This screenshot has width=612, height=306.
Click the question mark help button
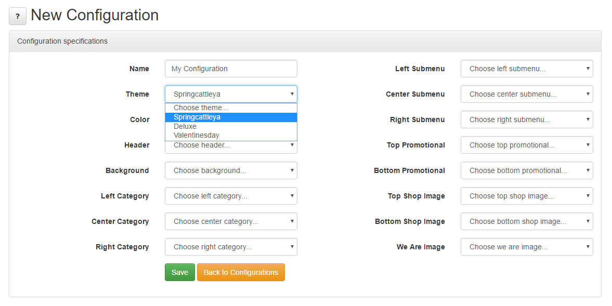[18, 16]
